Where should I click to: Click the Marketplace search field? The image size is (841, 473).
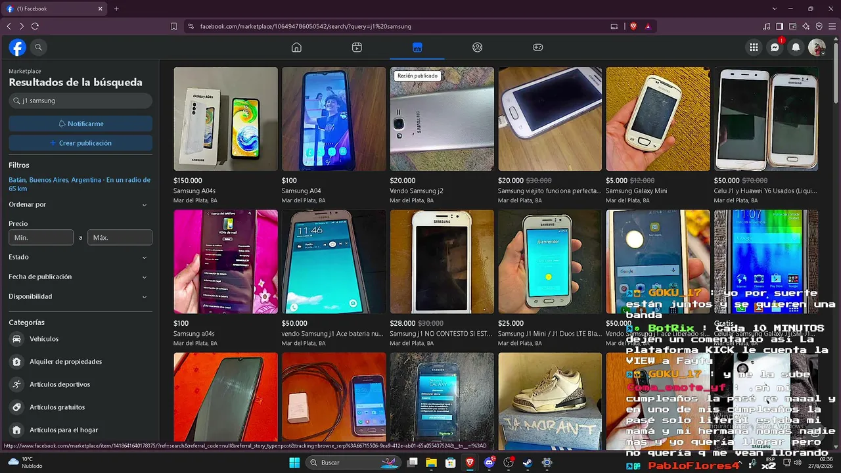(80, 101)
